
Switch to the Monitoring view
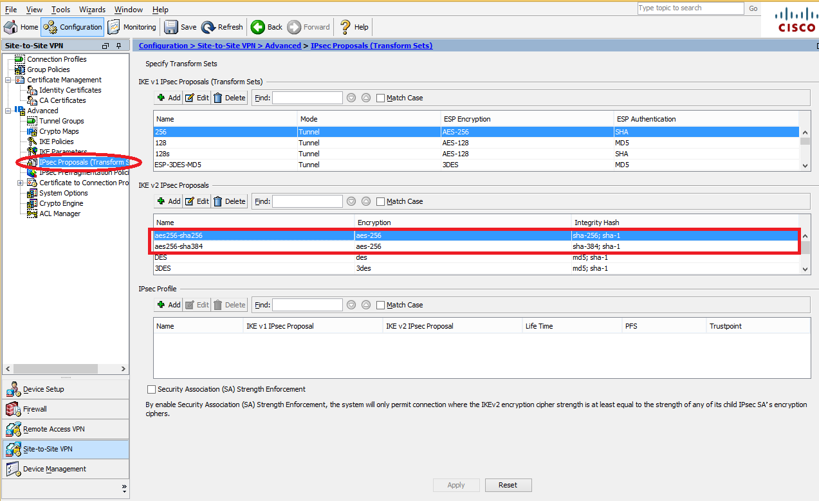132,27
